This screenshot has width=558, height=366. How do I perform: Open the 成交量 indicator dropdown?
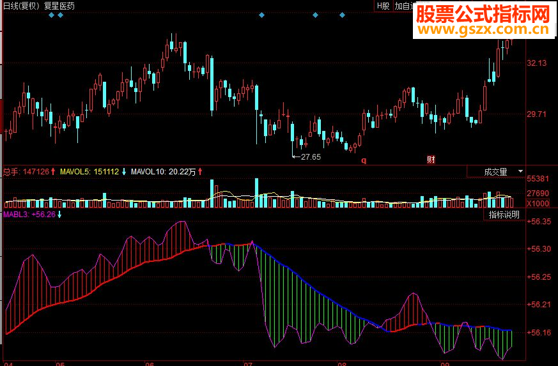[x=495, y=172]
